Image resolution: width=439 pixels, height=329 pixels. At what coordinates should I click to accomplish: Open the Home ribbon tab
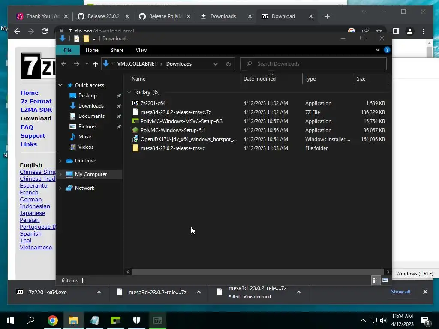(x=92, y=50)
